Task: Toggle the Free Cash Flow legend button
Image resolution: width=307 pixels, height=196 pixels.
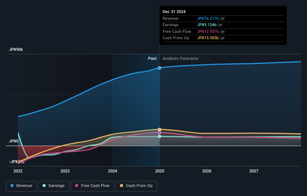Action: coord(92,186)
